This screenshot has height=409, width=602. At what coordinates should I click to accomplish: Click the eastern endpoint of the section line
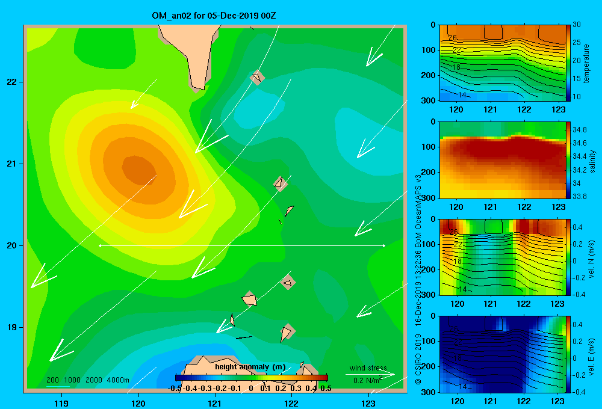click(x=384, y=245)
